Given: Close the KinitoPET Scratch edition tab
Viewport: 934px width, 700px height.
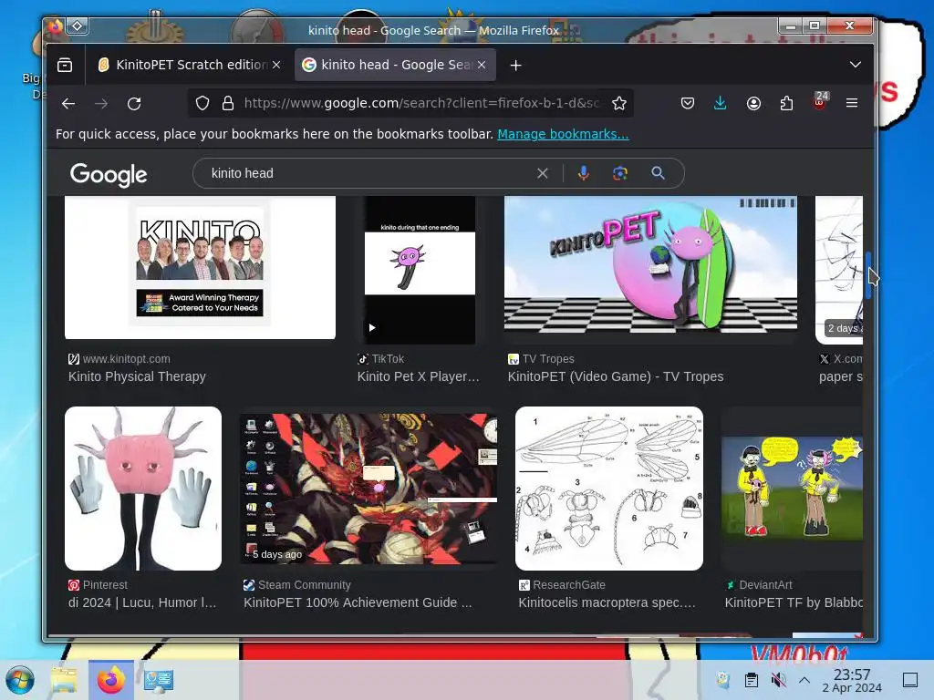Looking at the screenshot, I should (276, 65).
